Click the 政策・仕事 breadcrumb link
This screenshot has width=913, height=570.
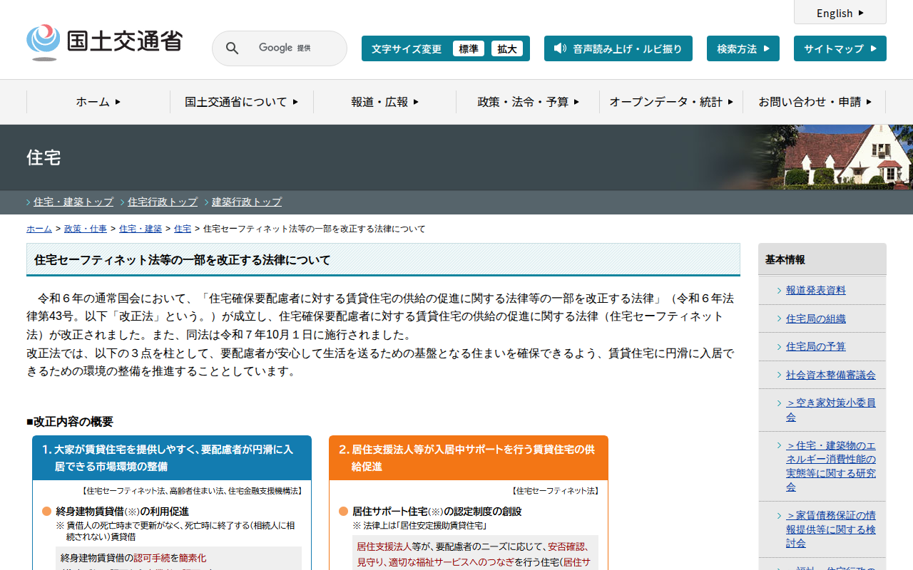tap(86, 229)
